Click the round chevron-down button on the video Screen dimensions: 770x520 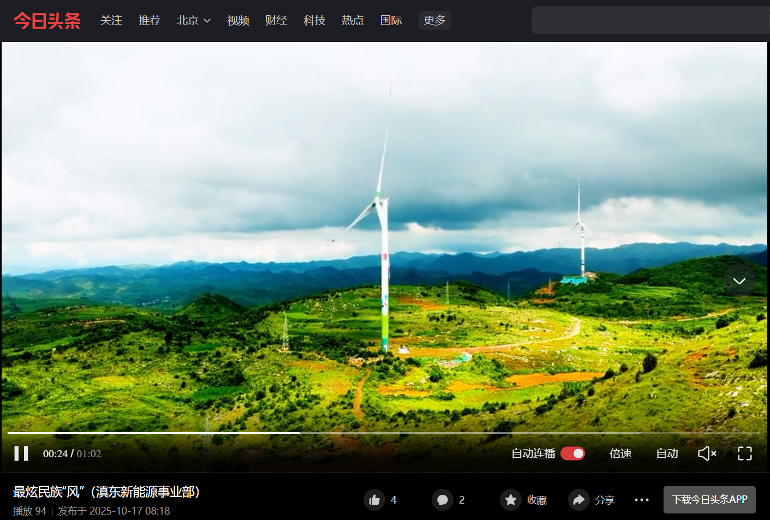[x=739, y=281]
